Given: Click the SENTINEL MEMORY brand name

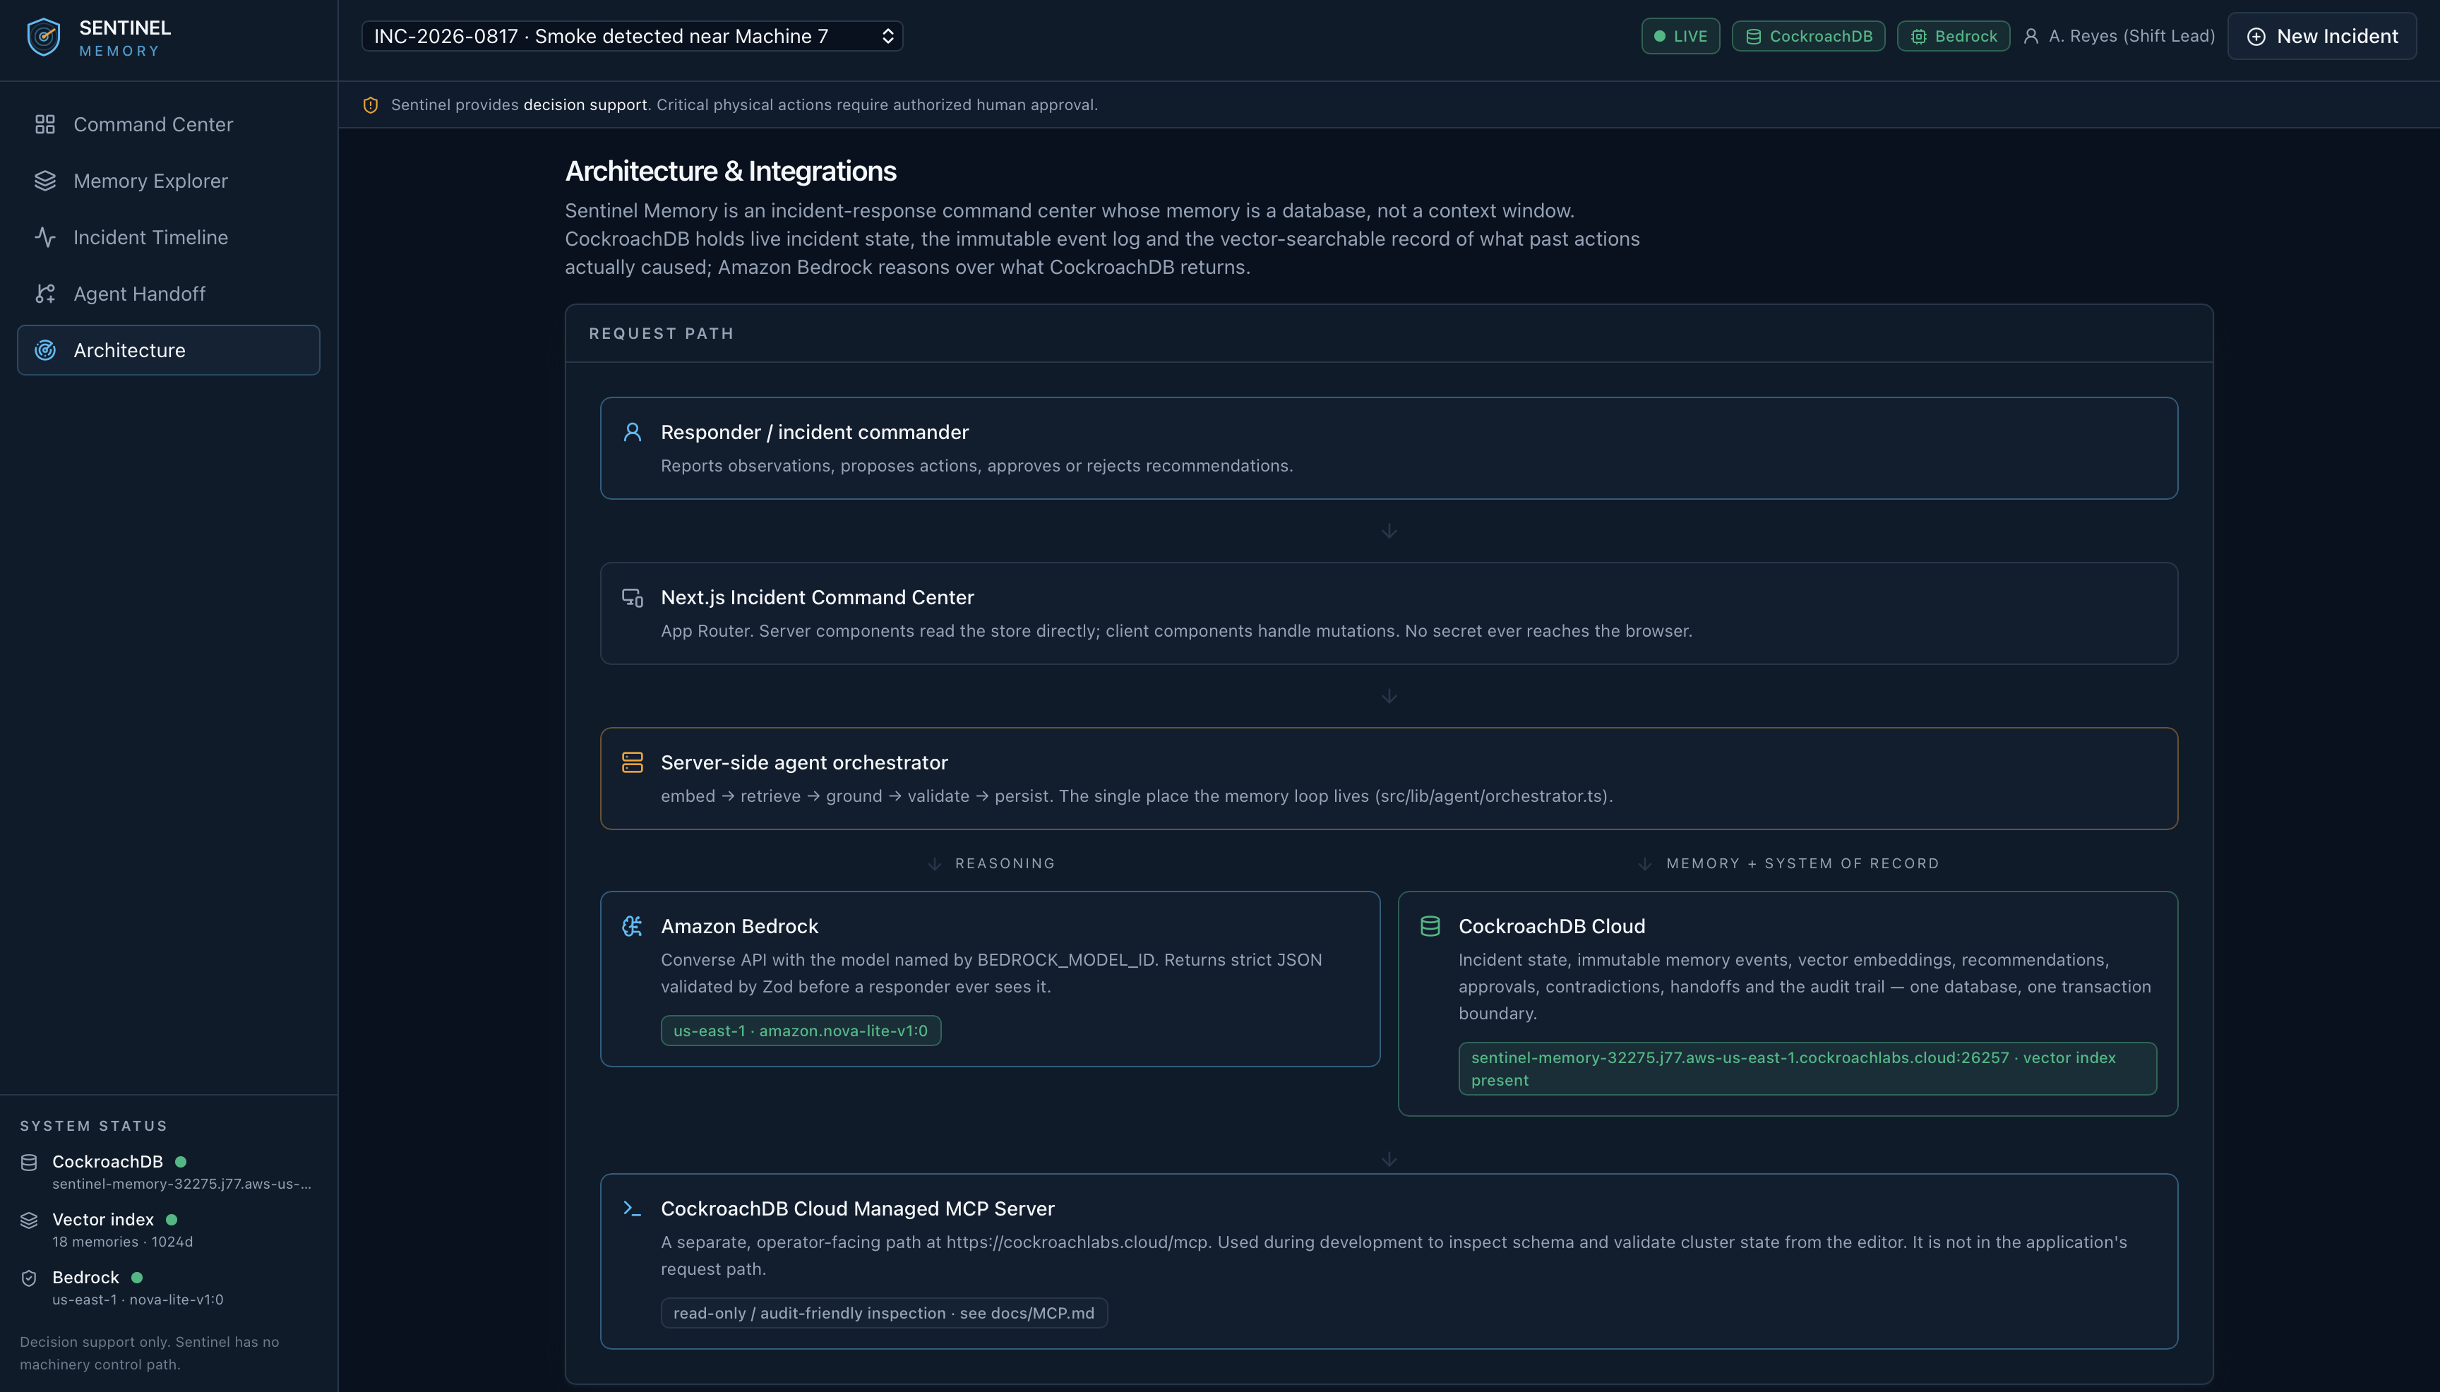Looking at the screenshot, I should point(125,38).
